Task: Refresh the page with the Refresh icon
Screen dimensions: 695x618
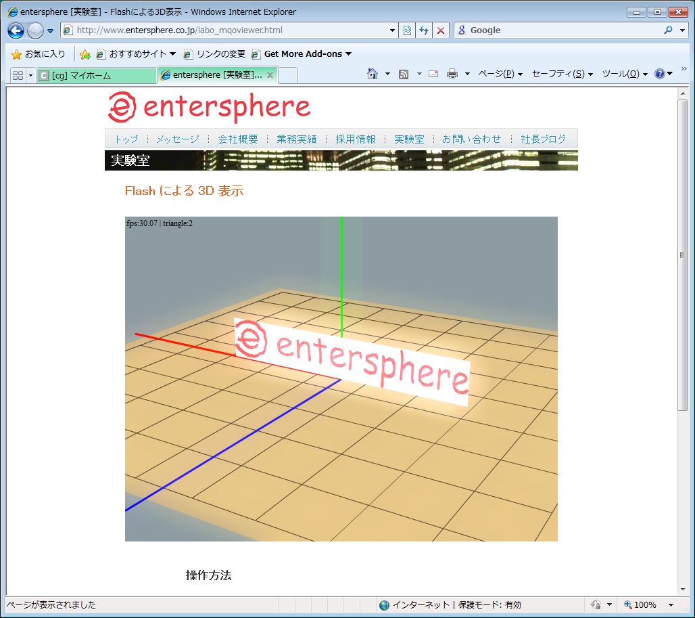Action: (x=424, y=30)
